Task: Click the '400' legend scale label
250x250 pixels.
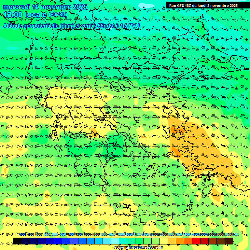Action: pos(23,235)
